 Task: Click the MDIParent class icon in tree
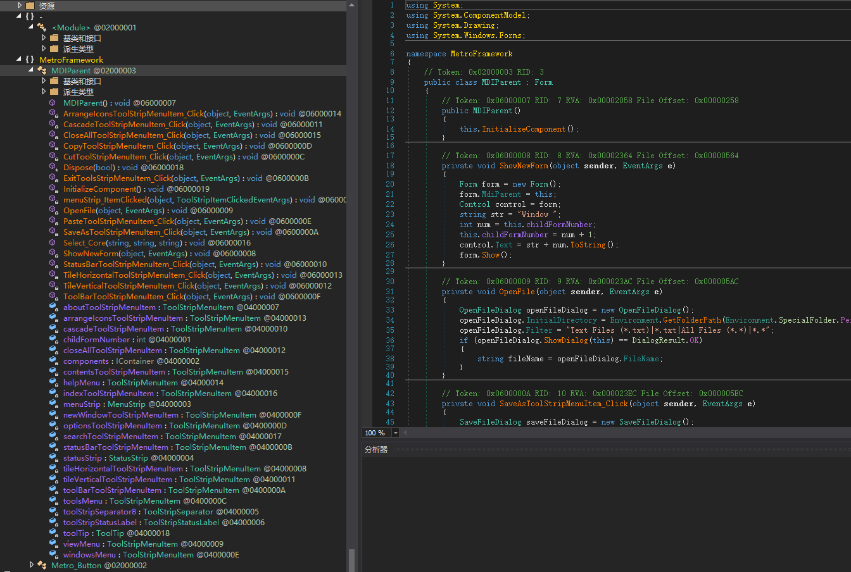click(42, 70)
